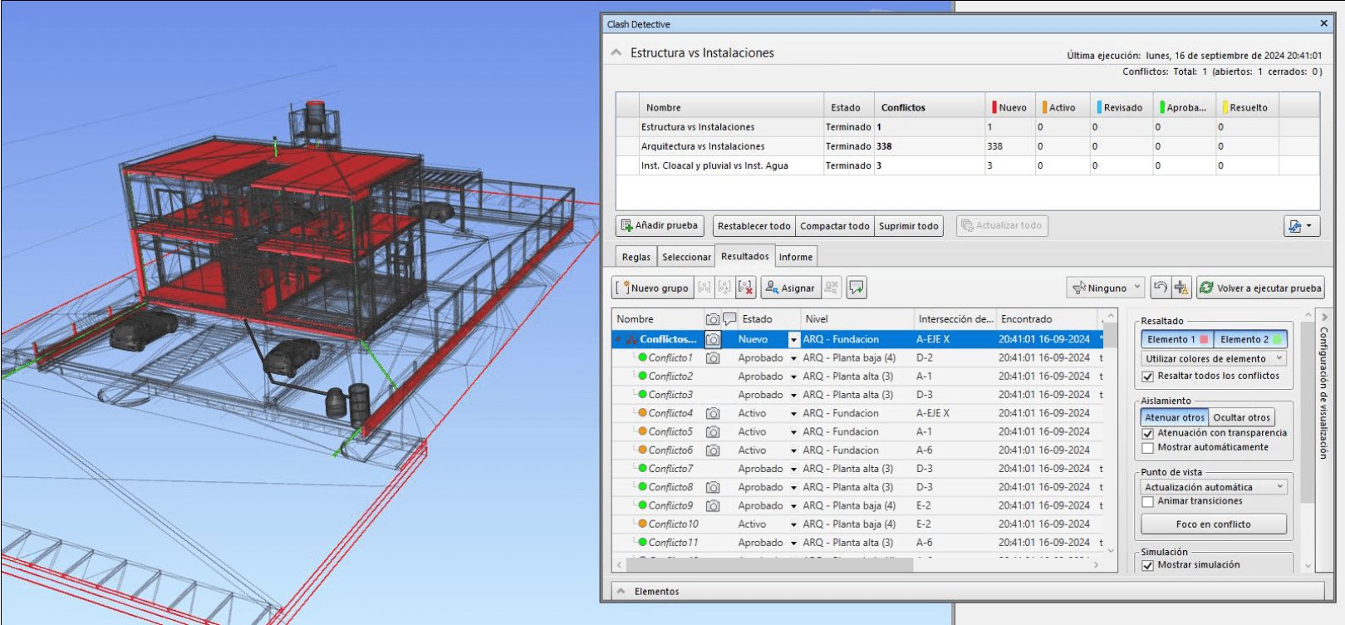Click the camera icon on Conflicto4 row
The width and height of the screenshot is (1345, 625).
click(x=713, y=413)
